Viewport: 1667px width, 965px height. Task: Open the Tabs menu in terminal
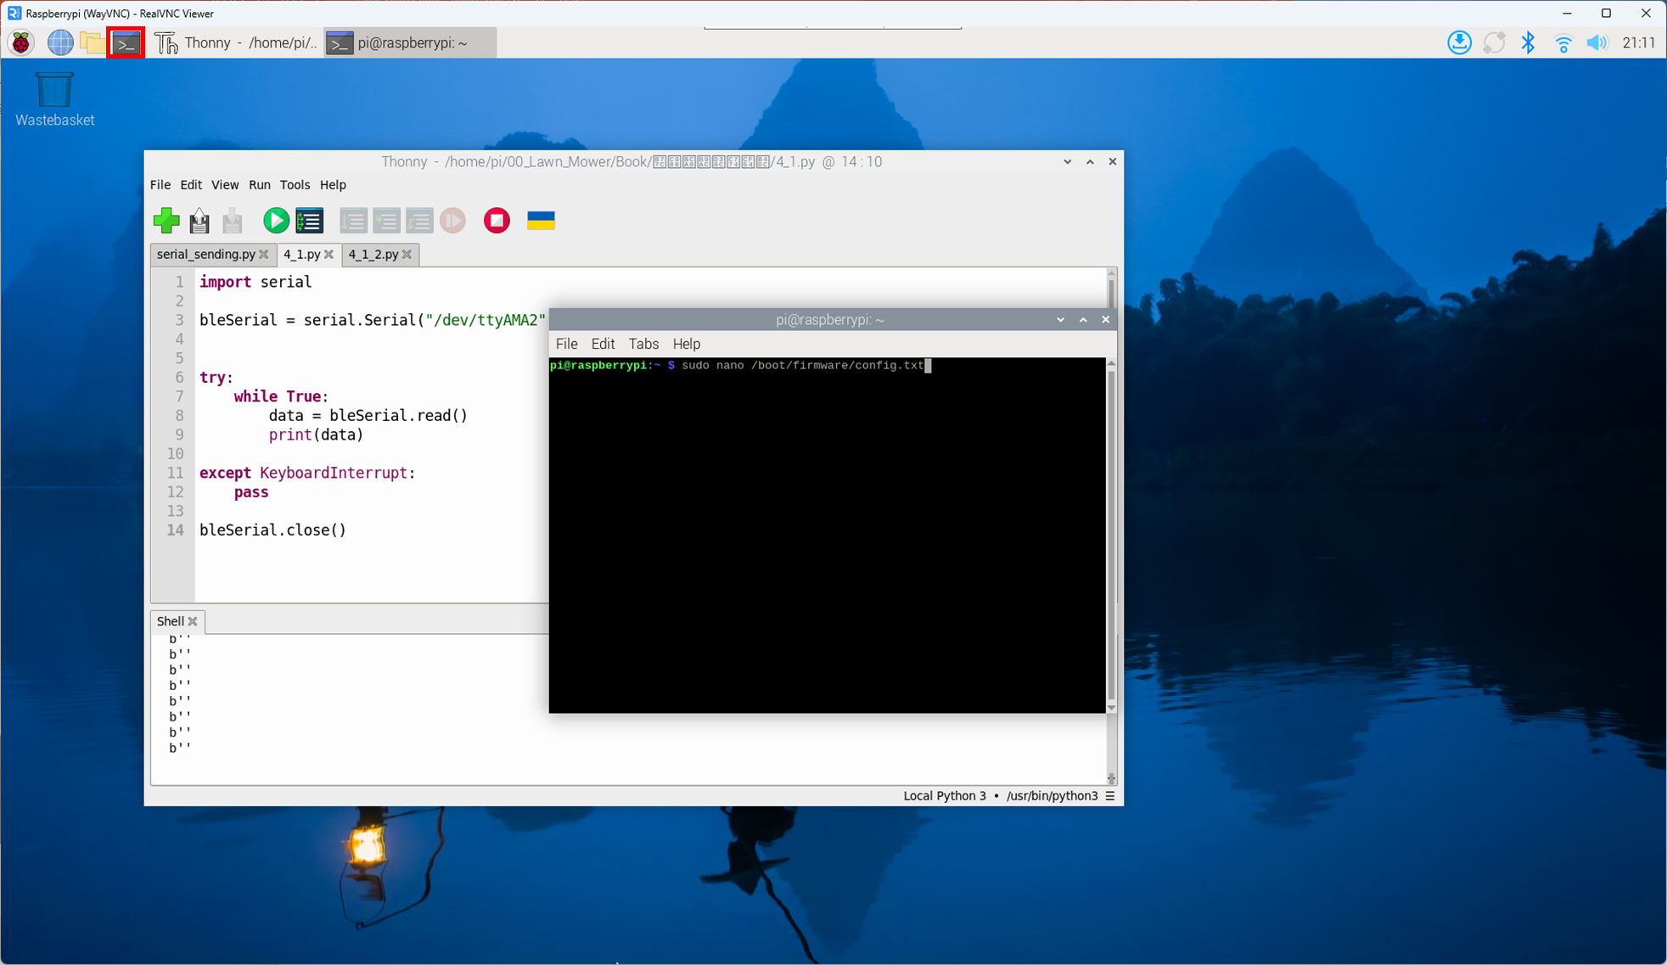click(643, 344)
